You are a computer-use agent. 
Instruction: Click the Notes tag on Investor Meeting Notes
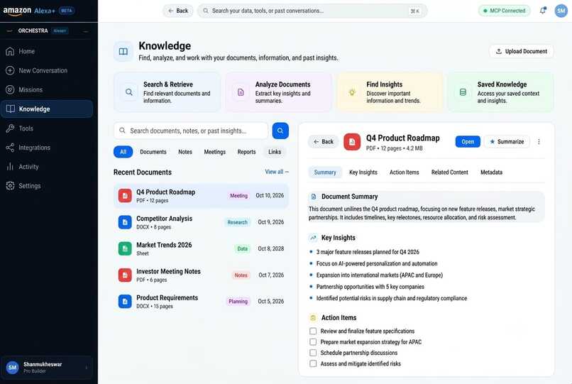[241, 275]
